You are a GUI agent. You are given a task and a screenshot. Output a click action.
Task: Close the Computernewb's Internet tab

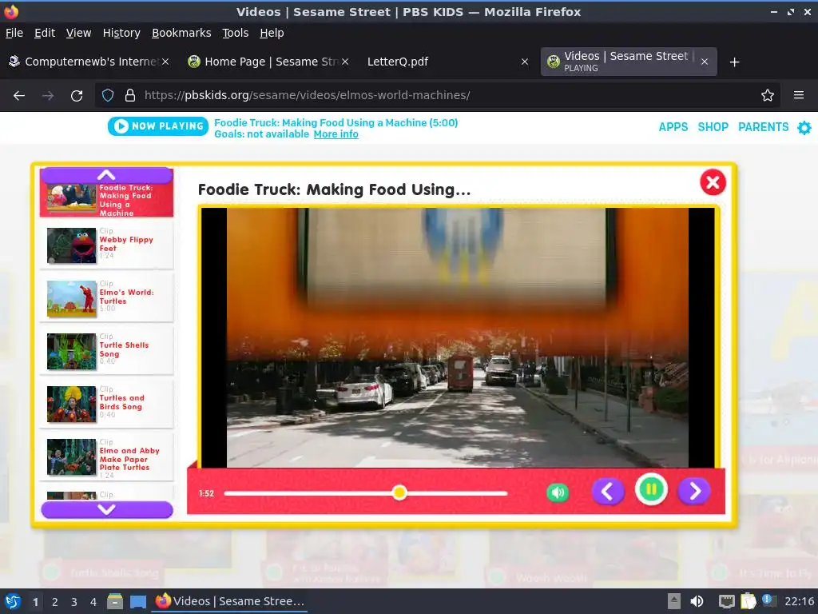point(165,62)
